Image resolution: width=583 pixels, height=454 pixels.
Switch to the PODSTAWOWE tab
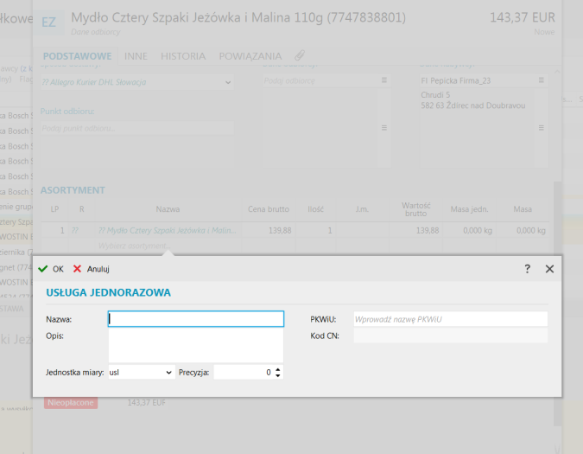click(78, 56)
